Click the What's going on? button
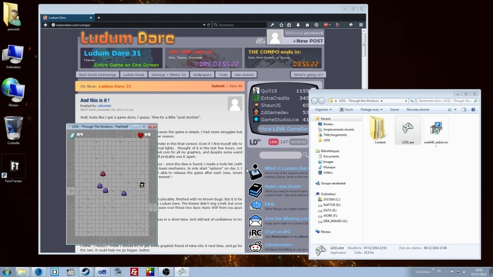This screenshot has width=493, height=277. click(x=308, y=75)
